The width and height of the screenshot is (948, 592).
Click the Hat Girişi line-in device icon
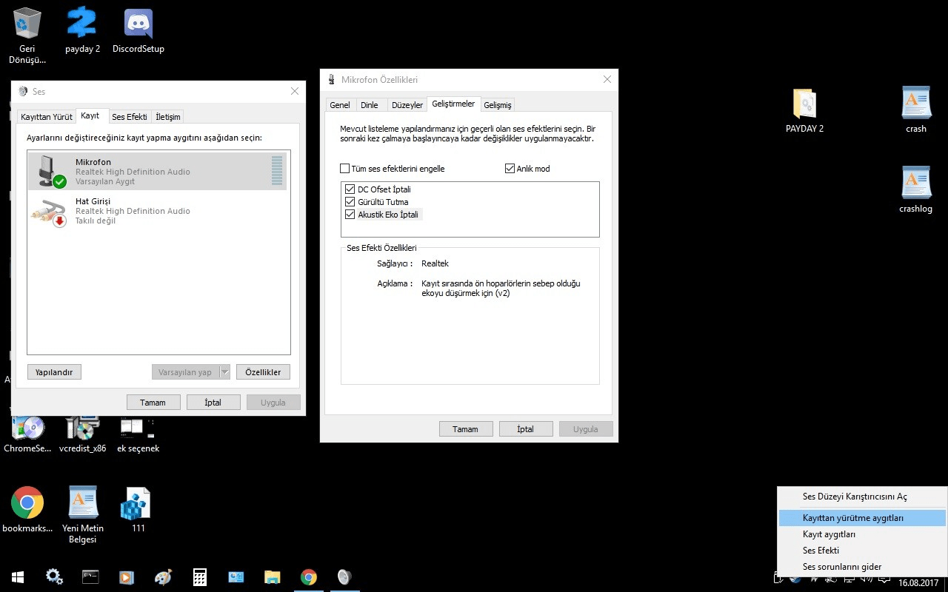click(x=49, y=212)
